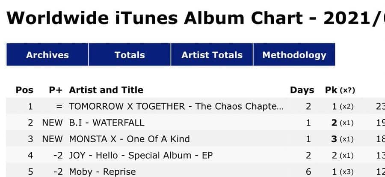Click the bold peak value for WATERFALL
This screenshot has height=177, width=385.
(334, 123)
